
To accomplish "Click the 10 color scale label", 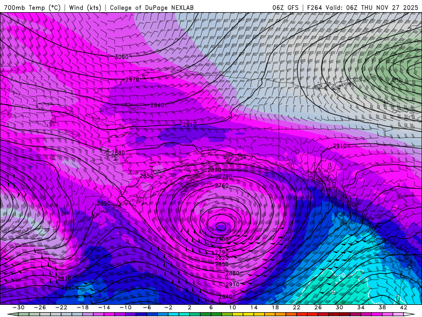I will click(x=233, y=307).
